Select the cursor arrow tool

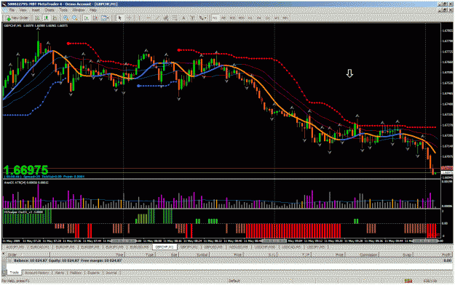pyautogui.click(x=119, y=18)
